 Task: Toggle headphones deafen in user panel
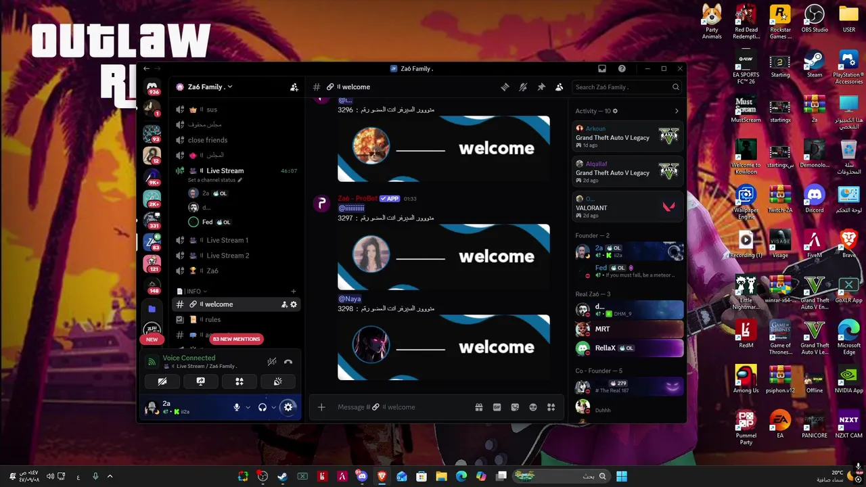click(263, 407)
